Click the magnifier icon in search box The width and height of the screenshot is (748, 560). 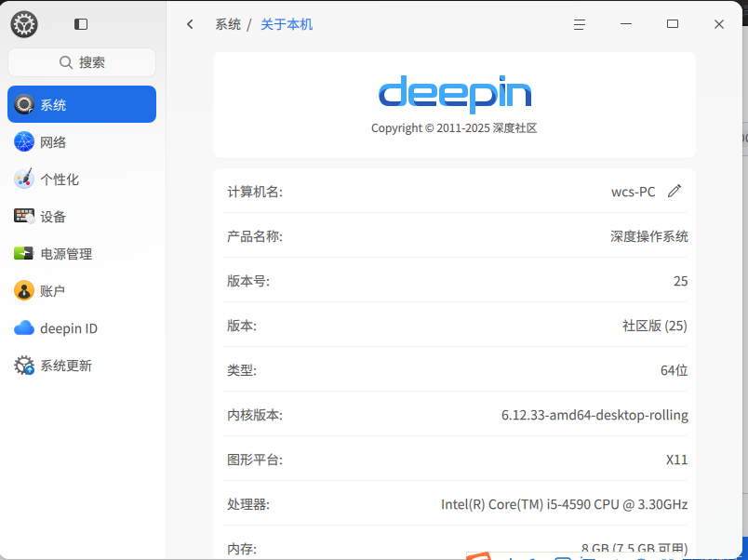66,62
